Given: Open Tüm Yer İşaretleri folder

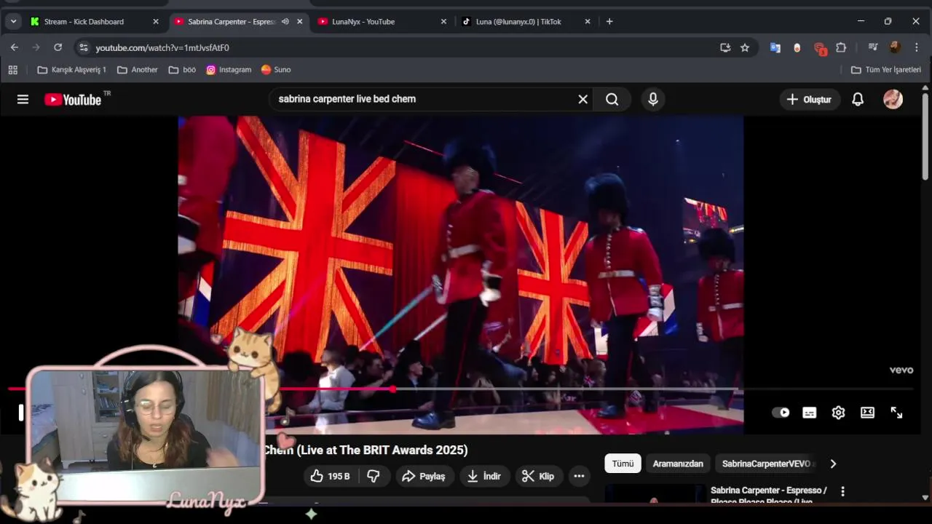Looking at the screenshot, I should coord(886,70).
